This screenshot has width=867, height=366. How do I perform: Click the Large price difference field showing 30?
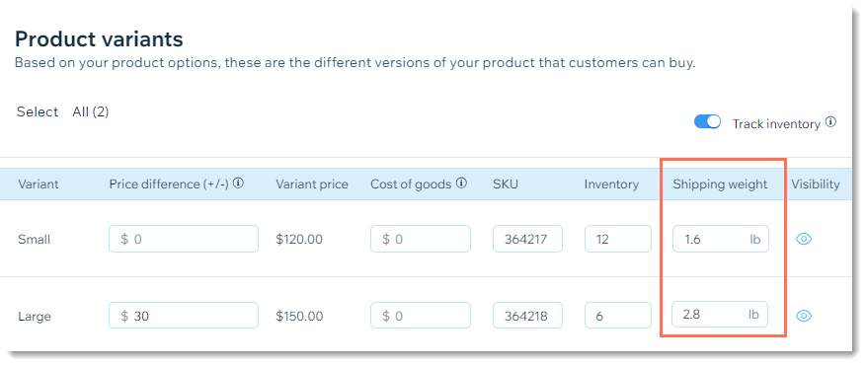point(184,316)
